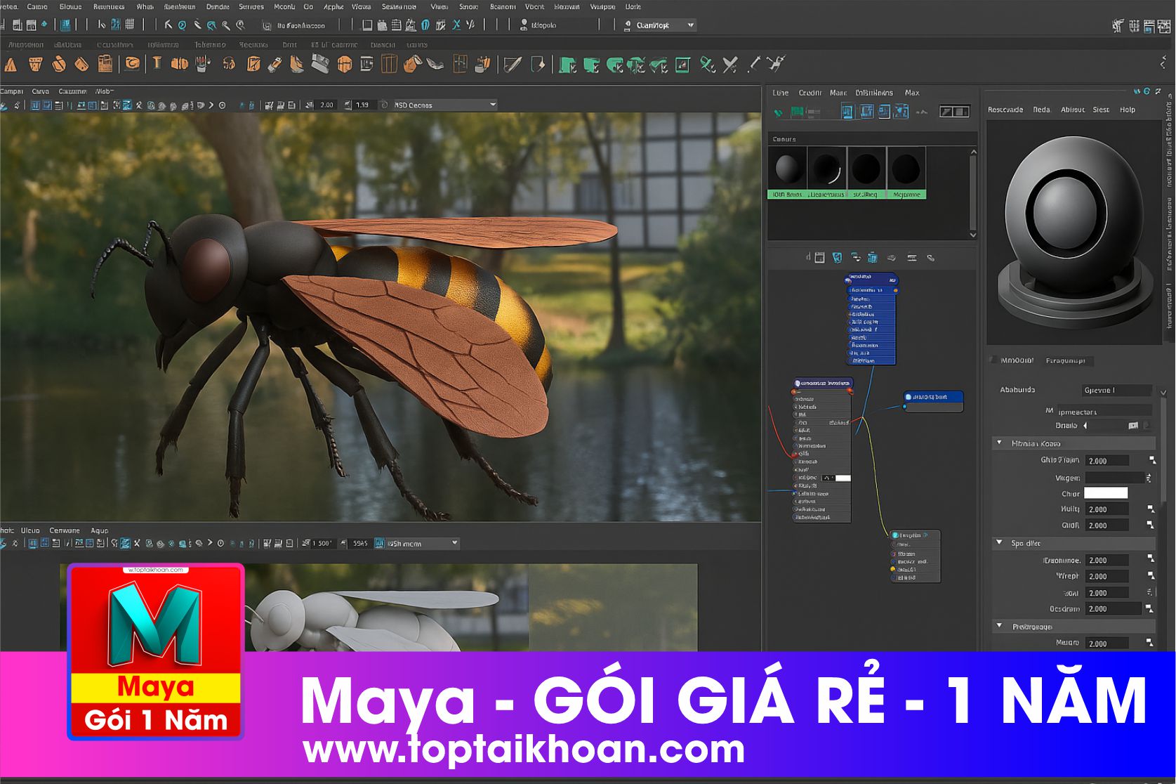
Task: Select the orange crate shelf icon
Action: (x=389, y=65)
